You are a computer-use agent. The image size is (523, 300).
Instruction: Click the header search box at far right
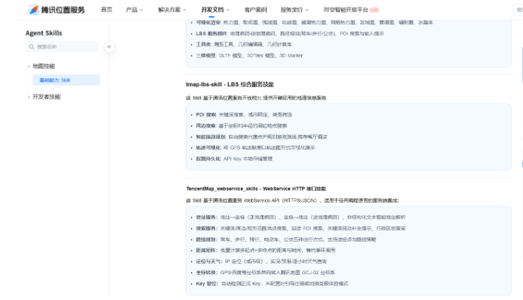pos(518,10)
